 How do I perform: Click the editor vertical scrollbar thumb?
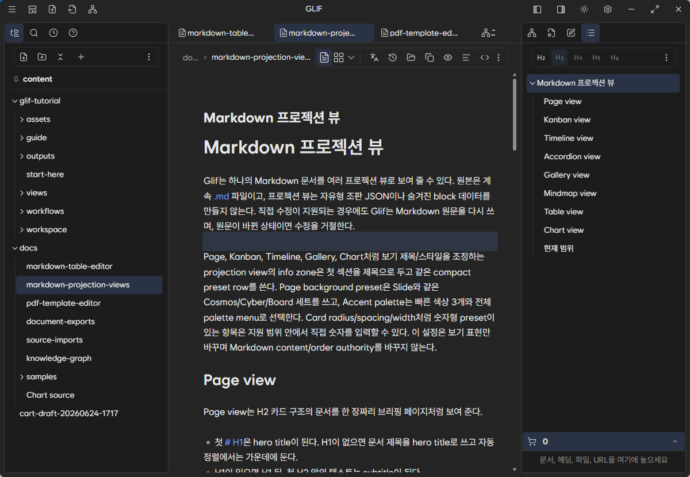click(515, 114)
